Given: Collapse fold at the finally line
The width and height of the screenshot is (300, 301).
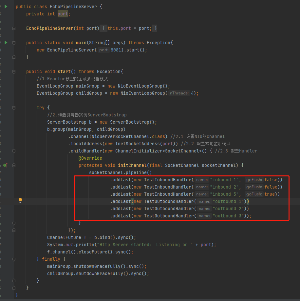Looking at the screenshot, I should [14, 259].
